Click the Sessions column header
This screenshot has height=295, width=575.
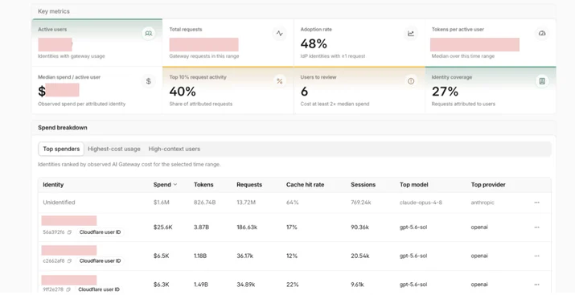[x=363, y=185]
